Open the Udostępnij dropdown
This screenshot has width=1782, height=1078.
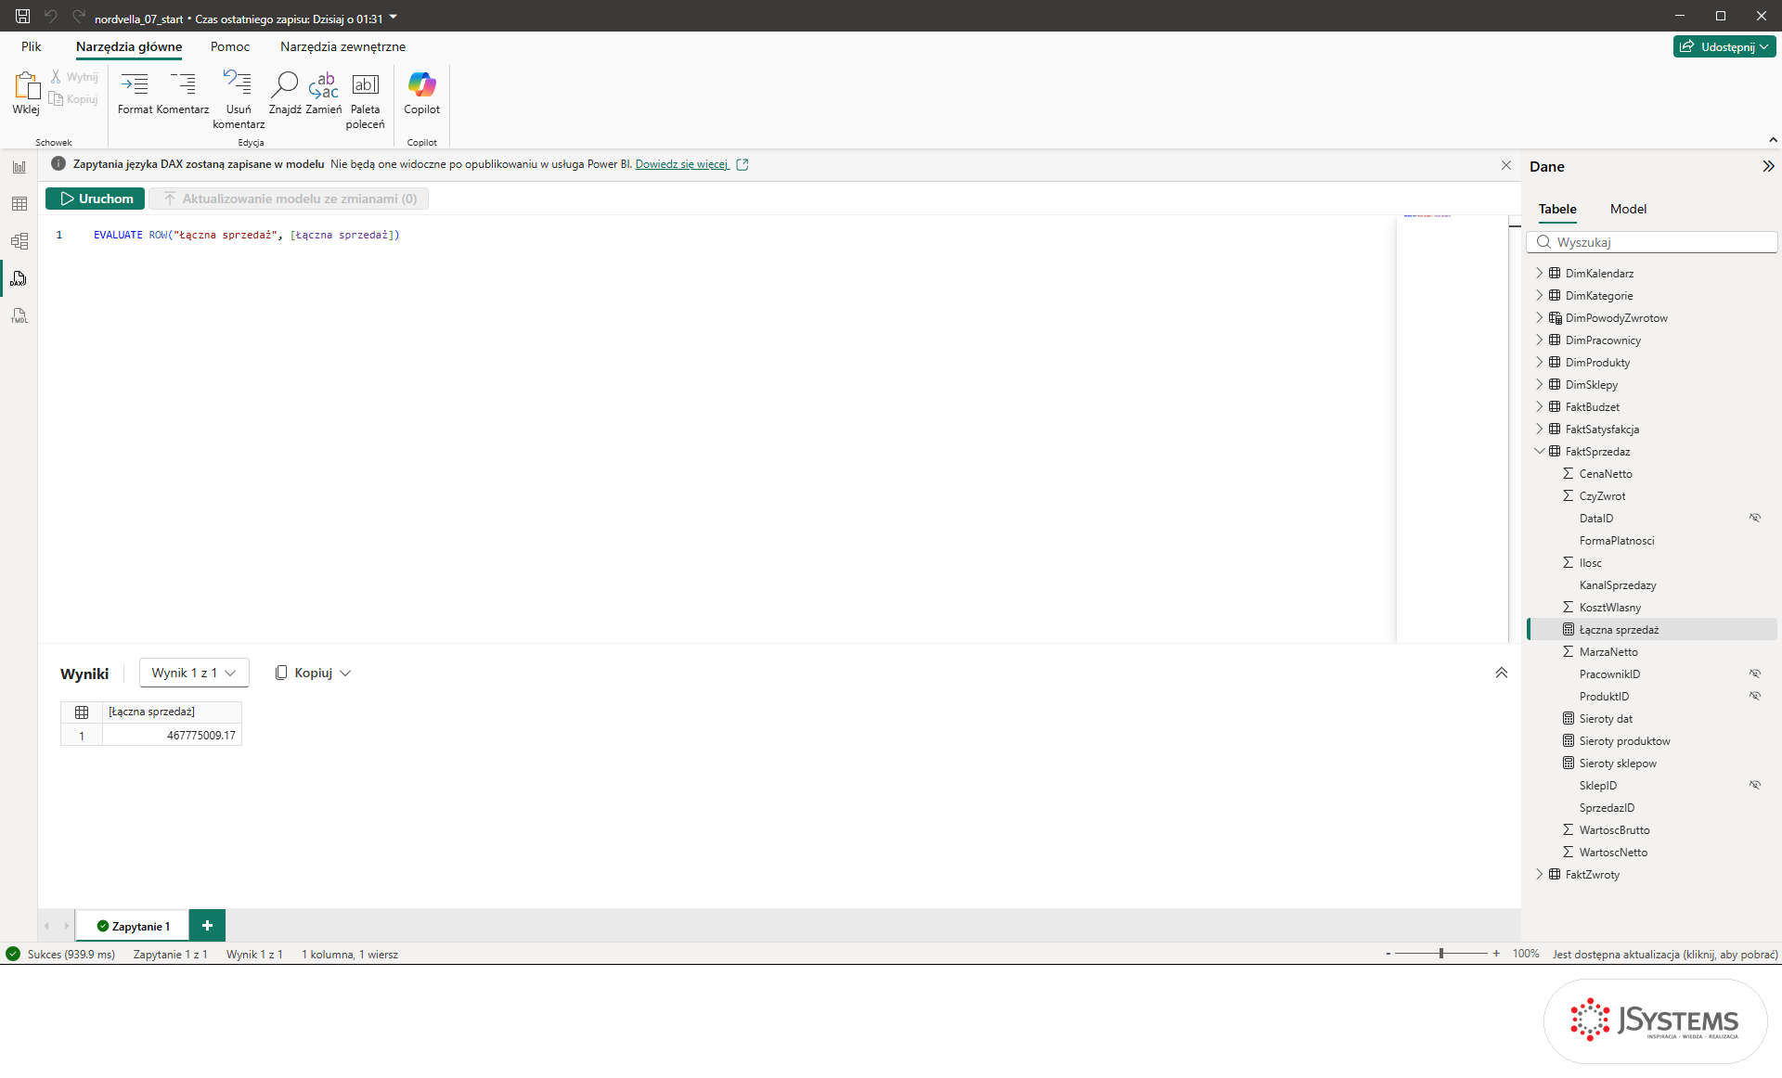tap(1724, 46)
